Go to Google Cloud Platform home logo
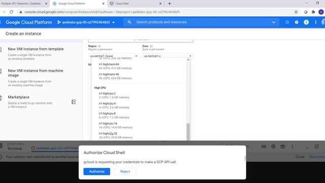Screen dimensions: 325x183 pyautogui.click(x=29, y=22)
